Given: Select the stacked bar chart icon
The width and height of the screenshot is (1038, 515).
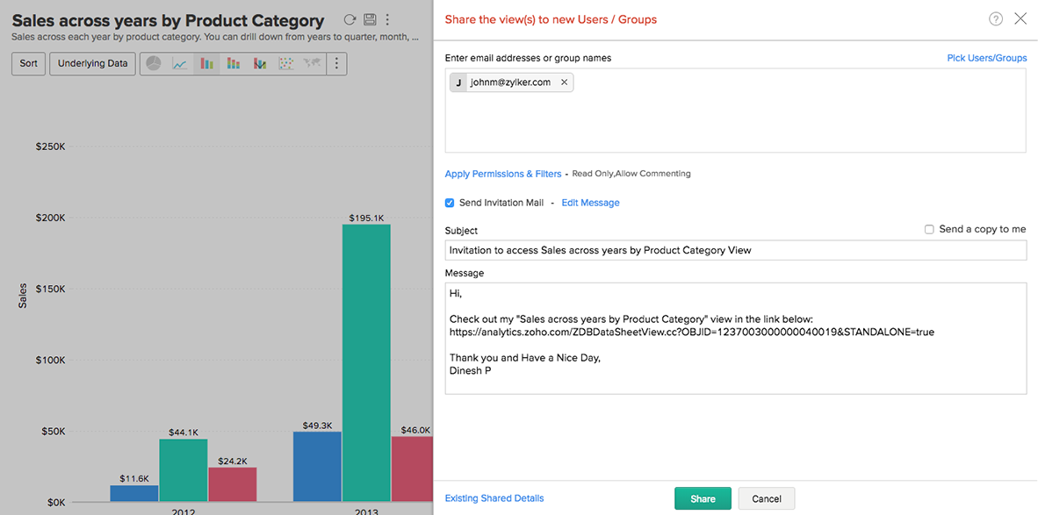Looking at the screenshot, I should (x=233, y=63).
